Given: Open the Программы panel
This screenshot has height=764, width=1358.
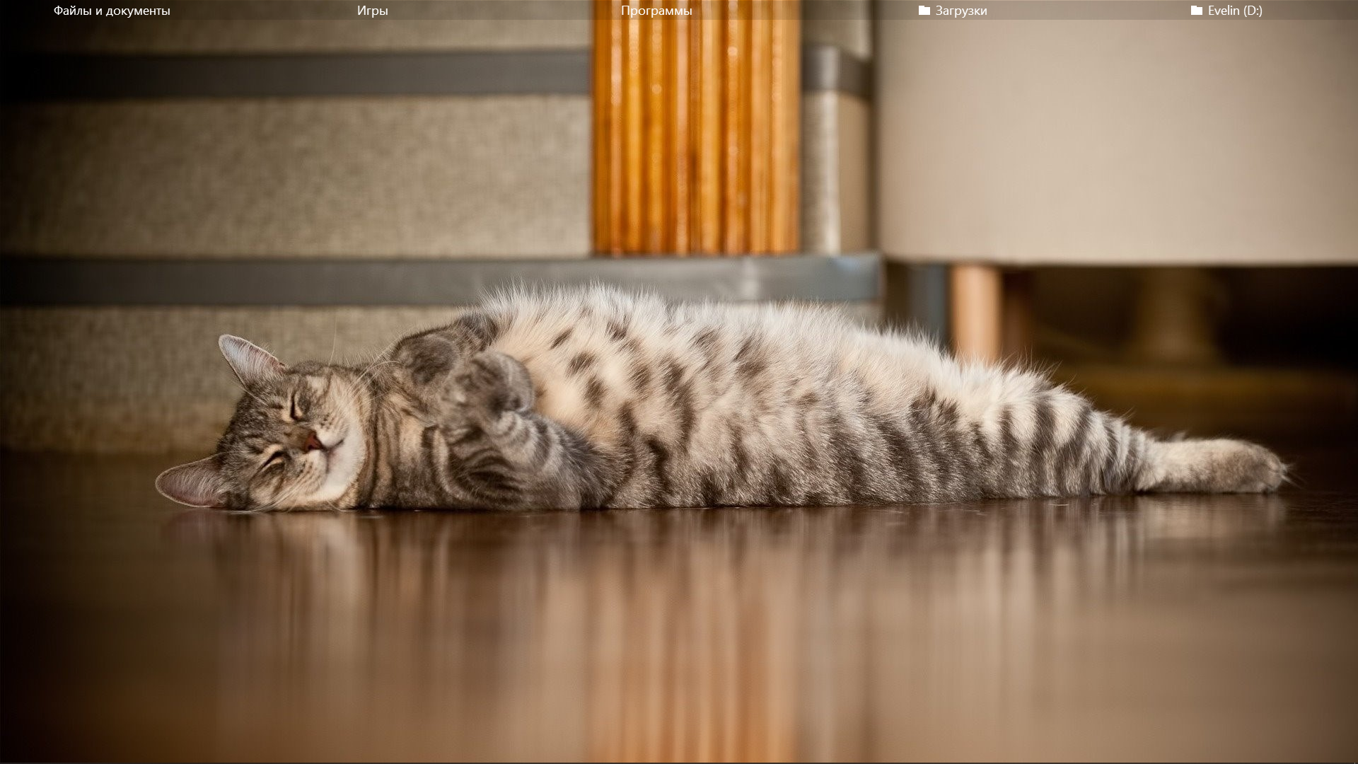Looking at the screenshot, I should (x=656, y=11).
